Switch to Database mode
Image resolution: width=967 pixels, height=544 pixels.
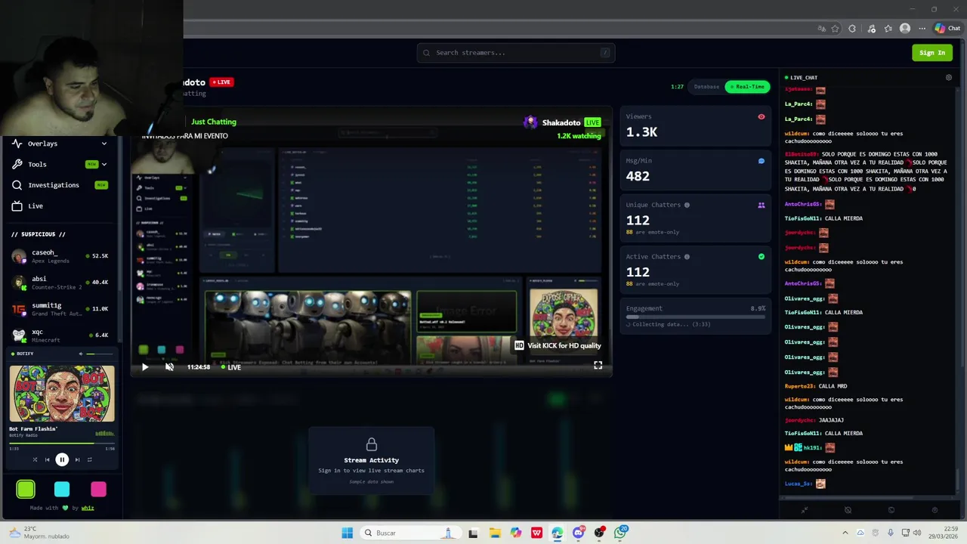click(x=707, y=87)
